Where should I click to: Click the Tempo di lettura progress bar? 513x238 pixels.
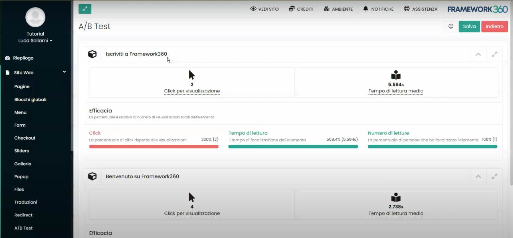[293, 147]
